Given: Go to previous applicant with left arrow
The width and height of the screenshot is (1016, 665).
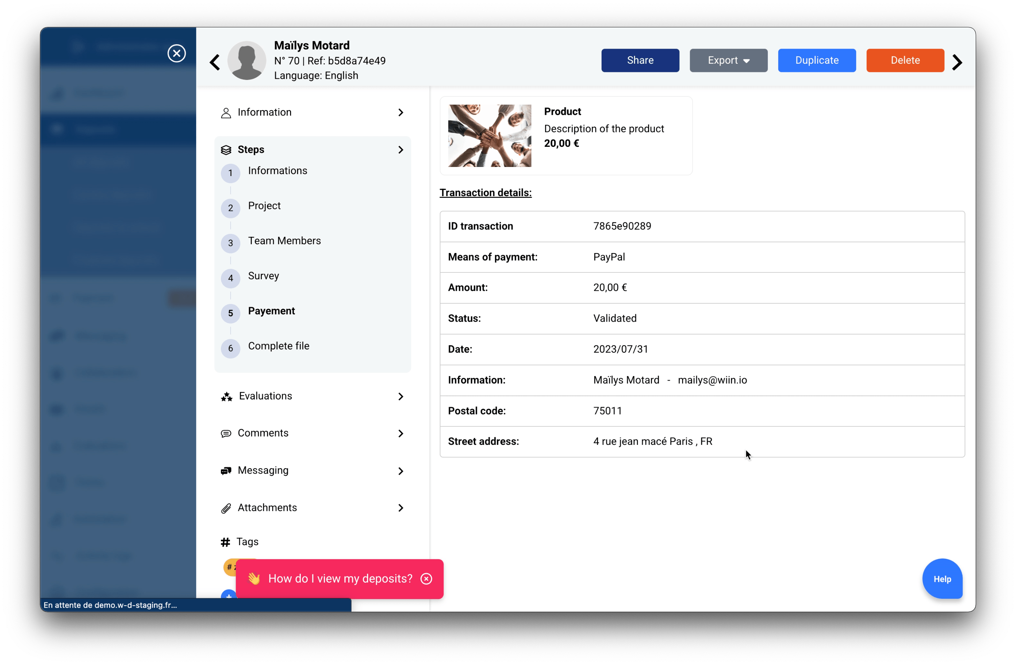Looking at the screenshot, I should 215,62.
